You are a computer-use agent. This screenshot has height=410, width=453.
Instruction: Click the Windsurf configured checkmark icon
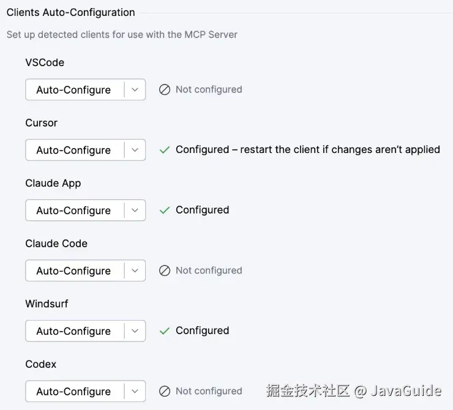[164, 331]
